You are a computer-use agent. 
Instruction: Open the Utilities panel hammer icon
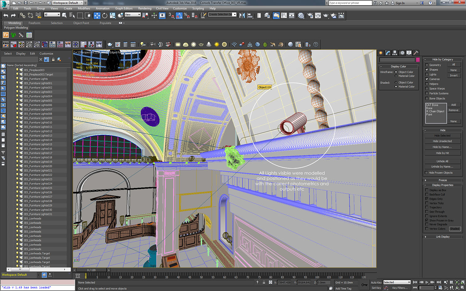click(416, 53)
